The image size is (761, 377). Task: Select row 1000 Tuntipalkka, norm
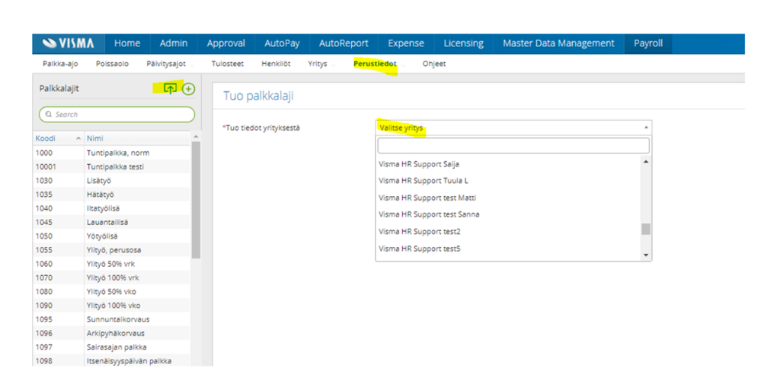tap(112, 153)
